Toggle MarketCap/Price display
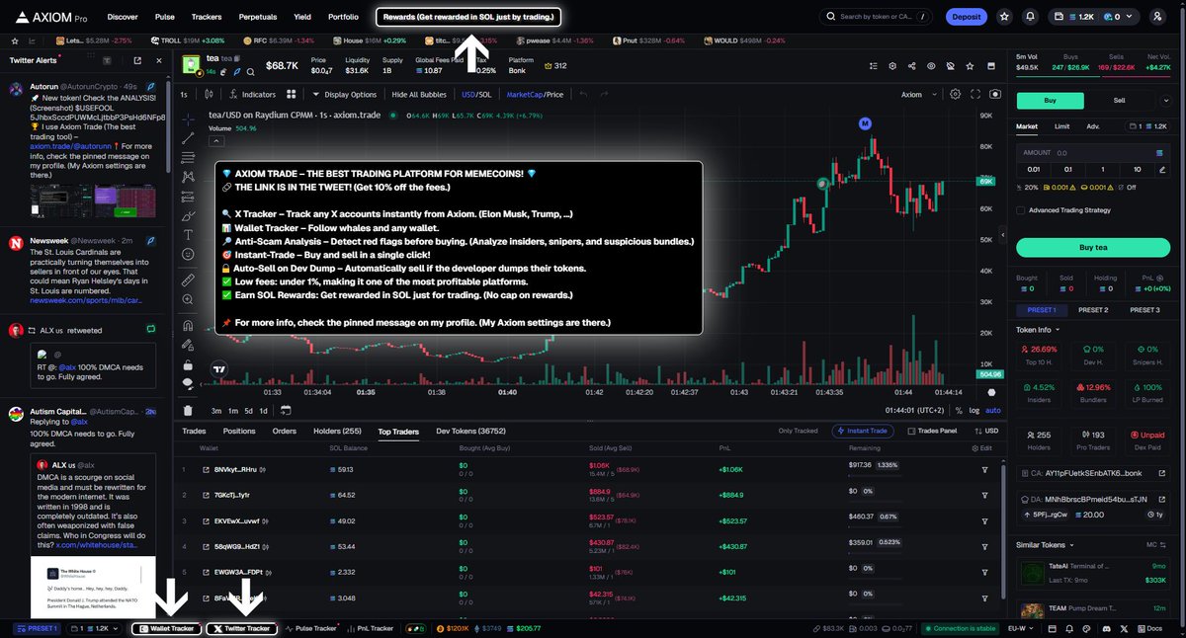This screenshot has height=638, width=1186. pyautogui.click(x=535, y=95)
